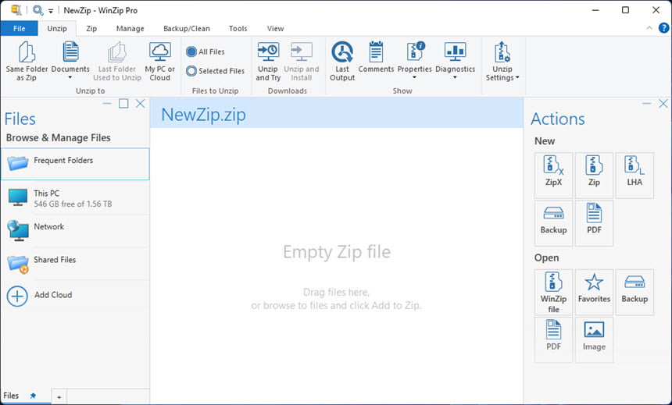The image size is (672, 405).
Task: Add a new tab with plus button
Action: pos(59,396)
